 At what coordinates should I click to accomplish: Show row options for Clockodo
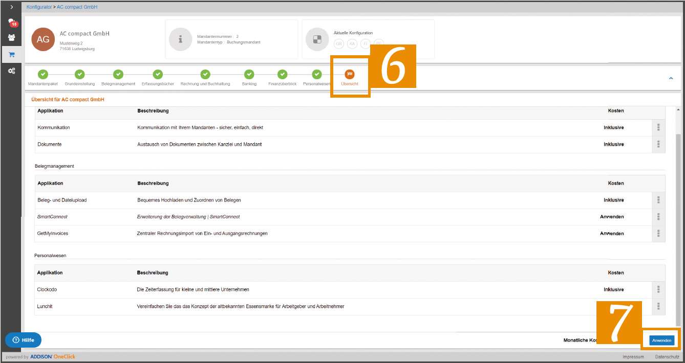click(x=658, y=289)
